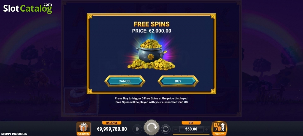
Task: Toggle autoplay circular arrows icon
Action: click(x=165, y=129)
